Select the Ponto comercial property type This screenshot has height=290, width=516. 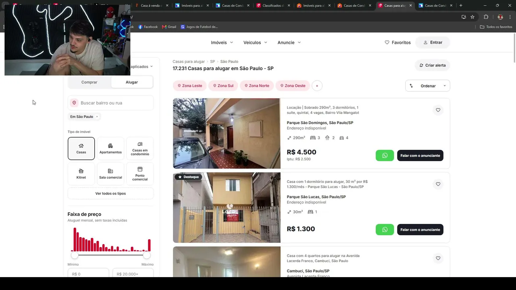140,174
